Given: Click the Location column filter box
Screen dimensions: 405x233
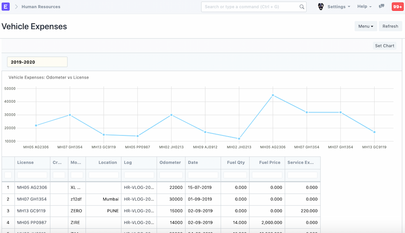Looking at the screenshot, I should click(x=104, y=175).
